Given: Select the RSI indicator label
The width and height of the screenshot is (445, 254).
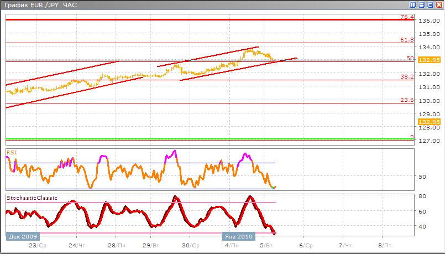Looking at the screenshot, I should point(11,151).
